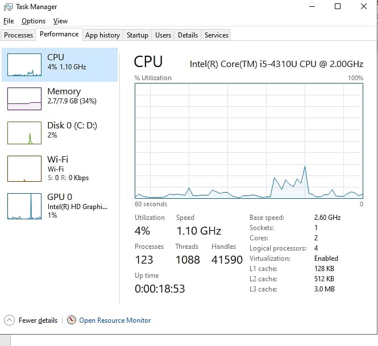Collapse view with Fewer details arrow

(9, 320)
